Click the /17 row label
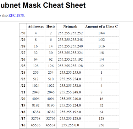Screen dimensions: 133x129 [23, 119]
